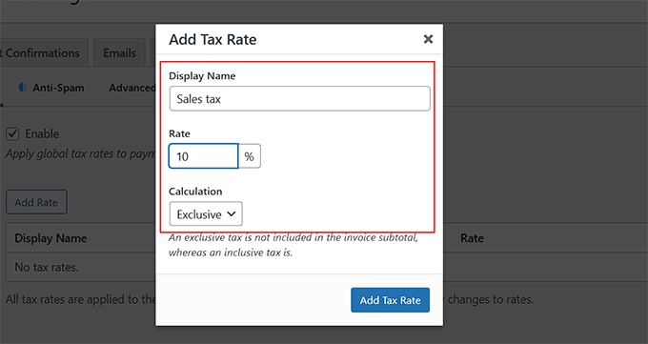Open the Calculation dropdown set to Exclusive
This screenshot has height=344, width=648.
[x=206, y=213]
